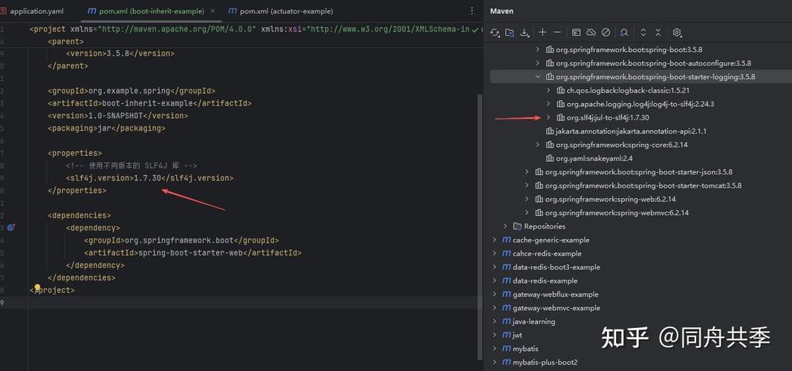Click slf4j.version property line in editor

pos(149,177)
